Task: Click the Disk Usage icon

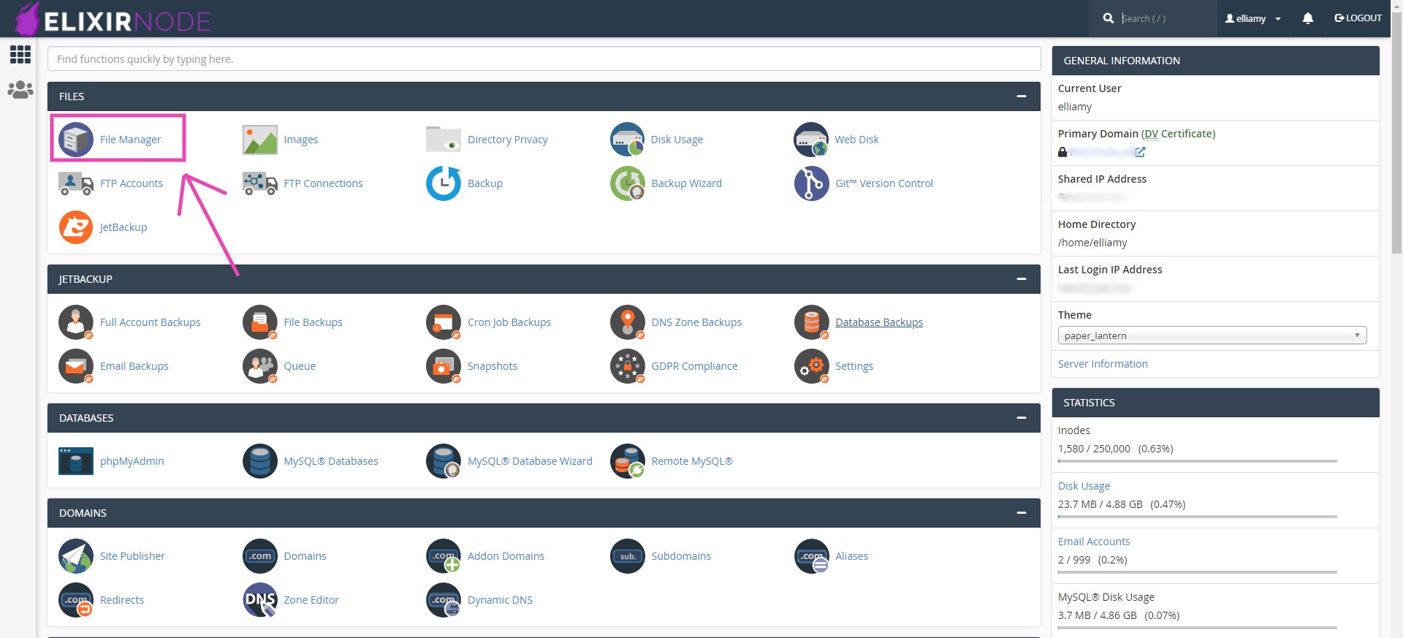Action: [628, 140]
